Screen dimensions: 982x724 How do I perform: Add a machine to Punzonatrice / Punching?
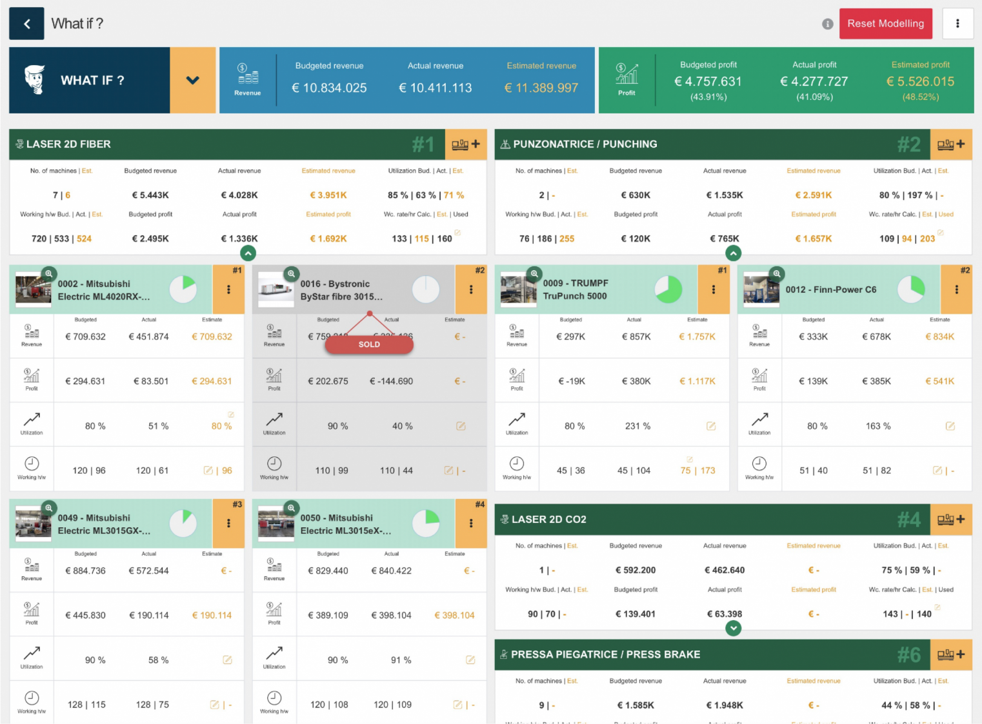tap(951, 144)
